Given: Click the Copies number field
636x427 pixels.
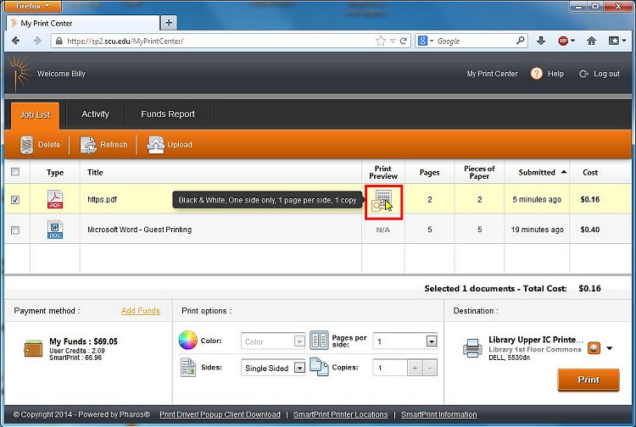Looking at the screenshot, I should (390, 368).
